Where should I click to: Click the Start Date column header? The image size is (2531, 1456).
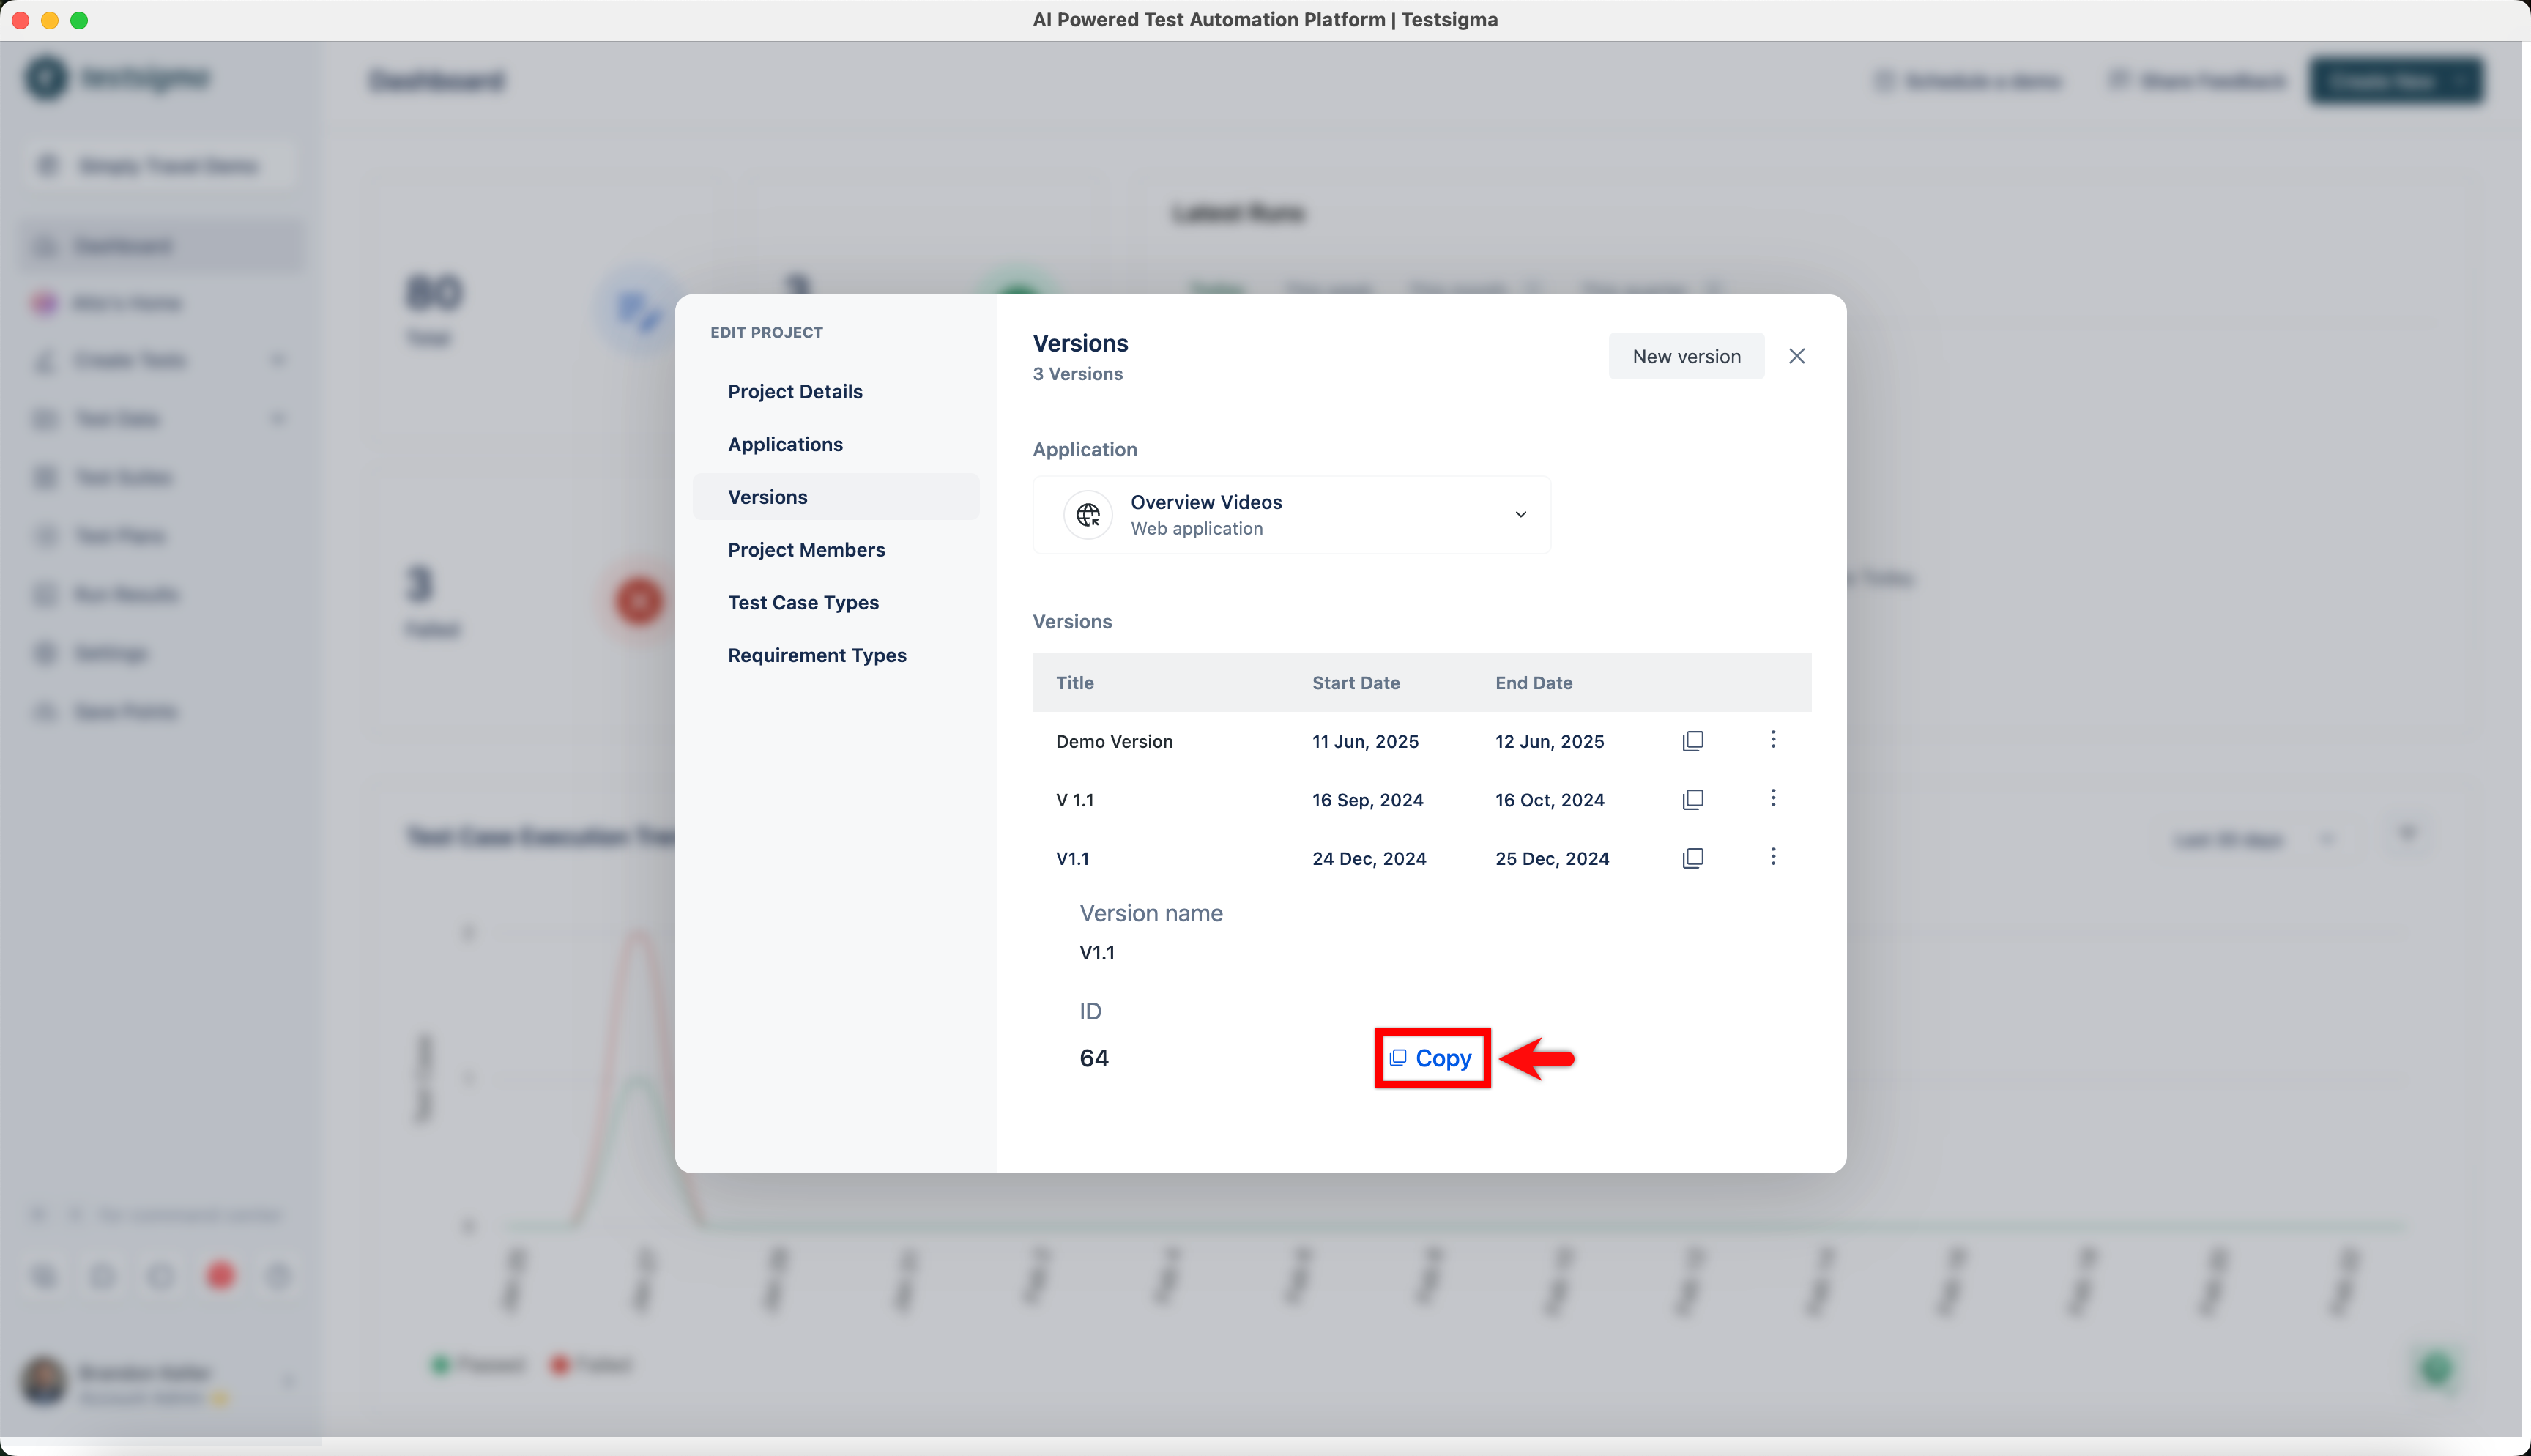point(1354,683)
